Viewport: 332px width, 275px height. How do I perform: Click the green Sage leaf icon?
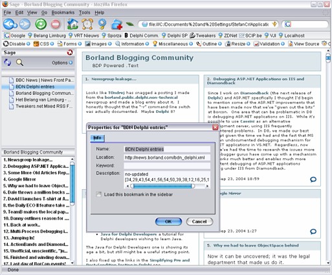click(130, 25)
